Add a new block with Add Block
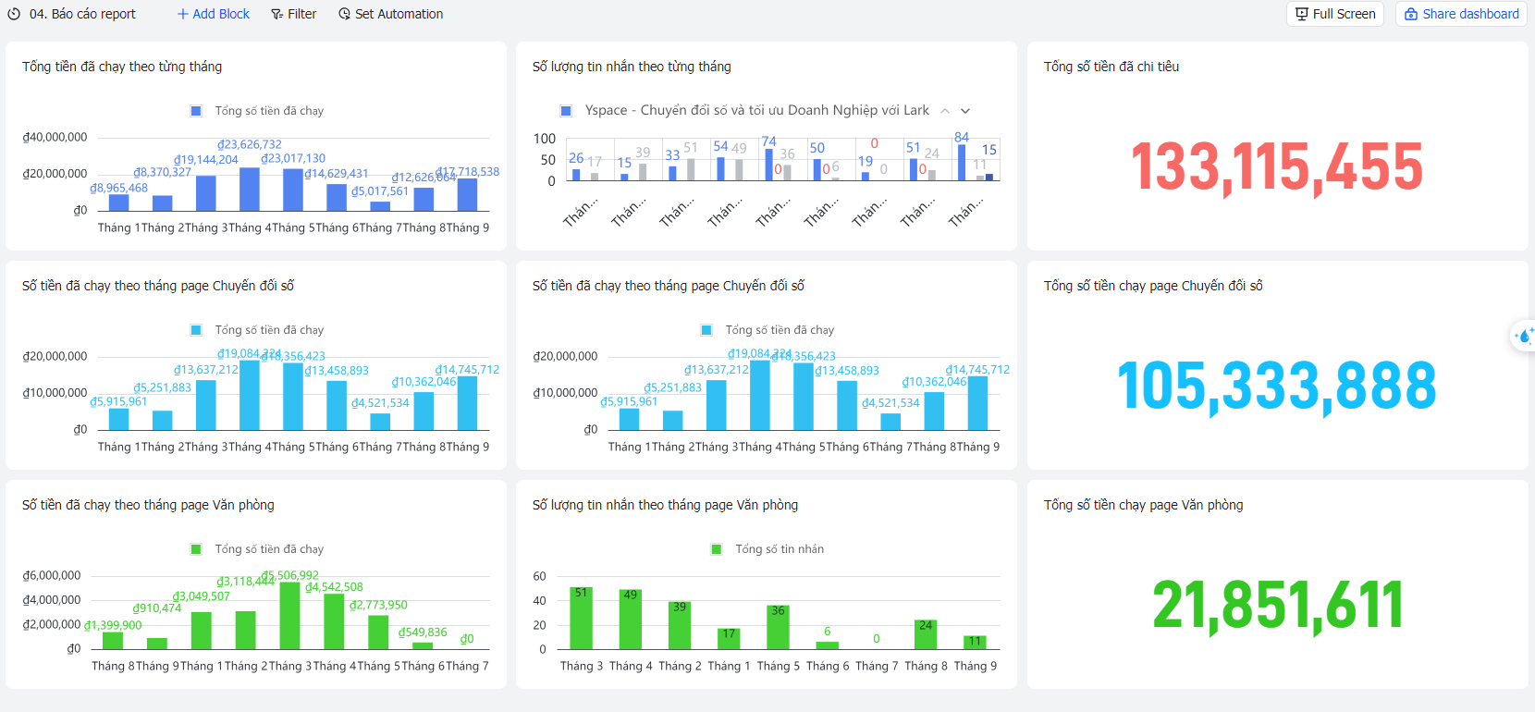 click(214, 14)
